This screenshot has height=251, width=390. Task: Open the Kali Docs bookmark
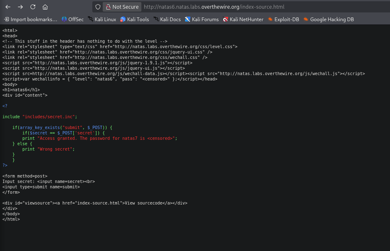point(167,19)
